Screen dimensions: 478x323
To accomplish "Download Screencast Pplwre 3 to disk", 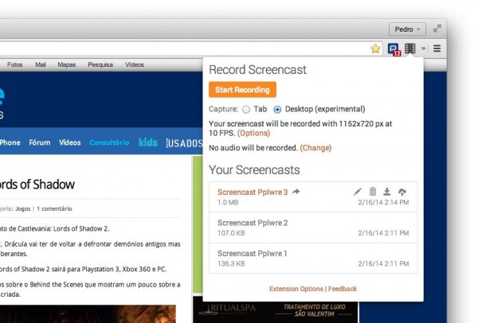I will pos(387,192).
